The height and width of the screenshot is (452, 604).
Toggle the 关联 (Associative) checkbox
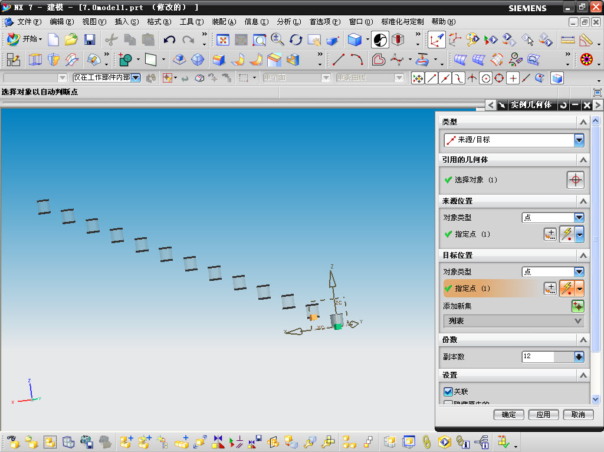click(x=448, y=391)
